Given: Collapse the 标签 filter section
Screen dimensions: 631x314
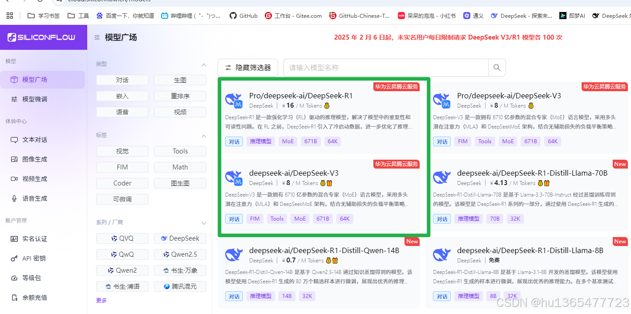Looking at the screenshot, I should click(204, 136).
